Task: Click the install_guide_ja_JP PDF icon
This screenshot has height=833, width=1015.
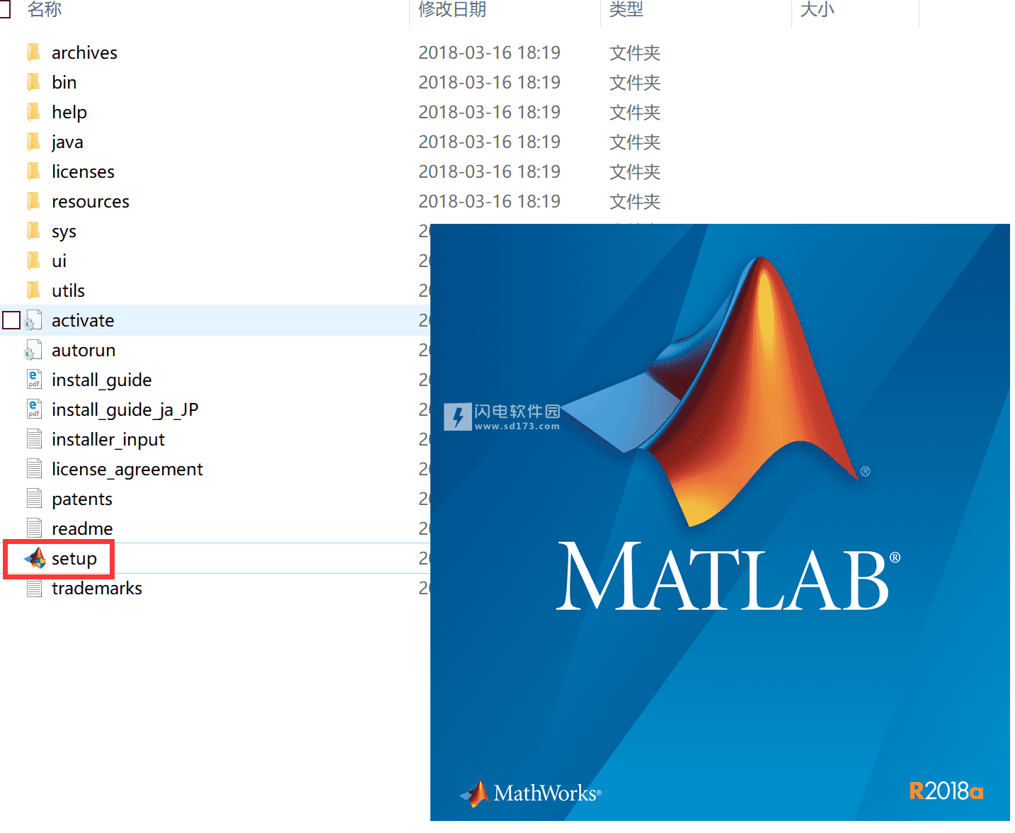Action: coord(34,409)
